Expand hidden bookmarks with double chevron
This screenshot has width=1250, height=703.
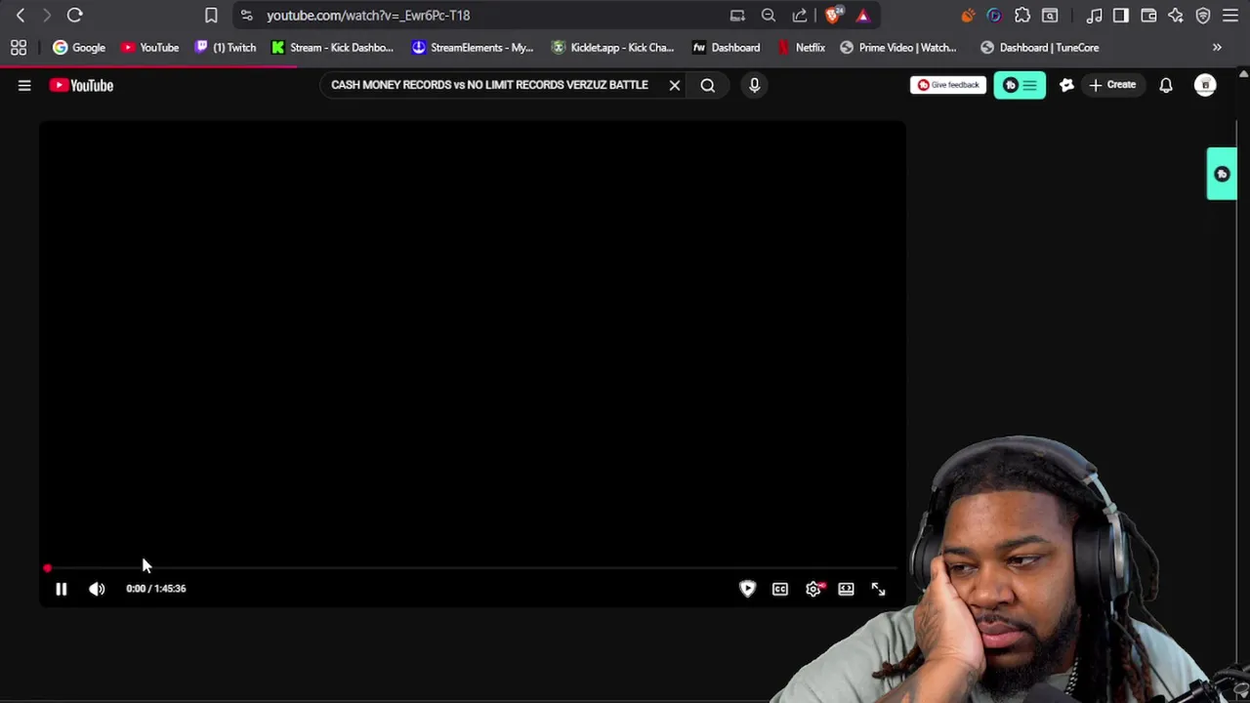(x=1217, y=47)
